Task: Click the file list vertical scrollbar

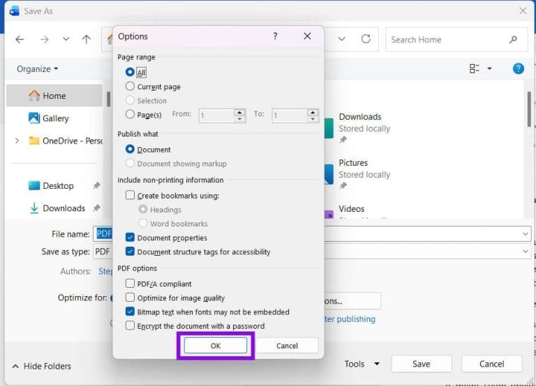Action: [x=530, y=109]
